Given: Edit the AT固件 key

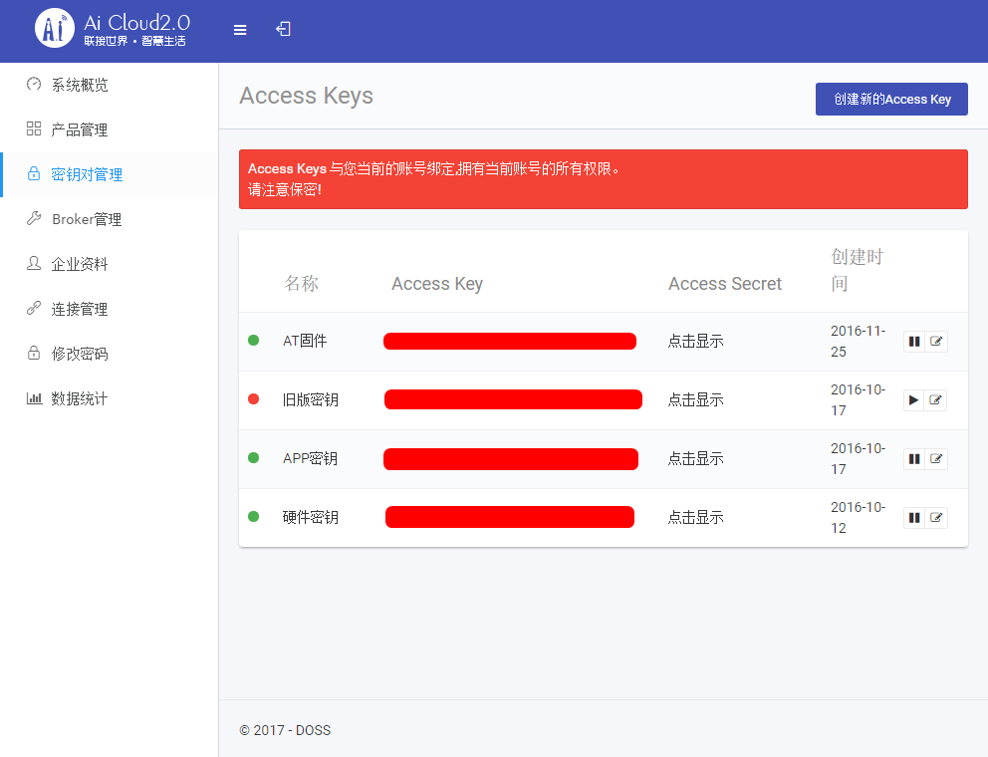Looking at the screenshot, I should pyautogui.click(x=936, y=342).
